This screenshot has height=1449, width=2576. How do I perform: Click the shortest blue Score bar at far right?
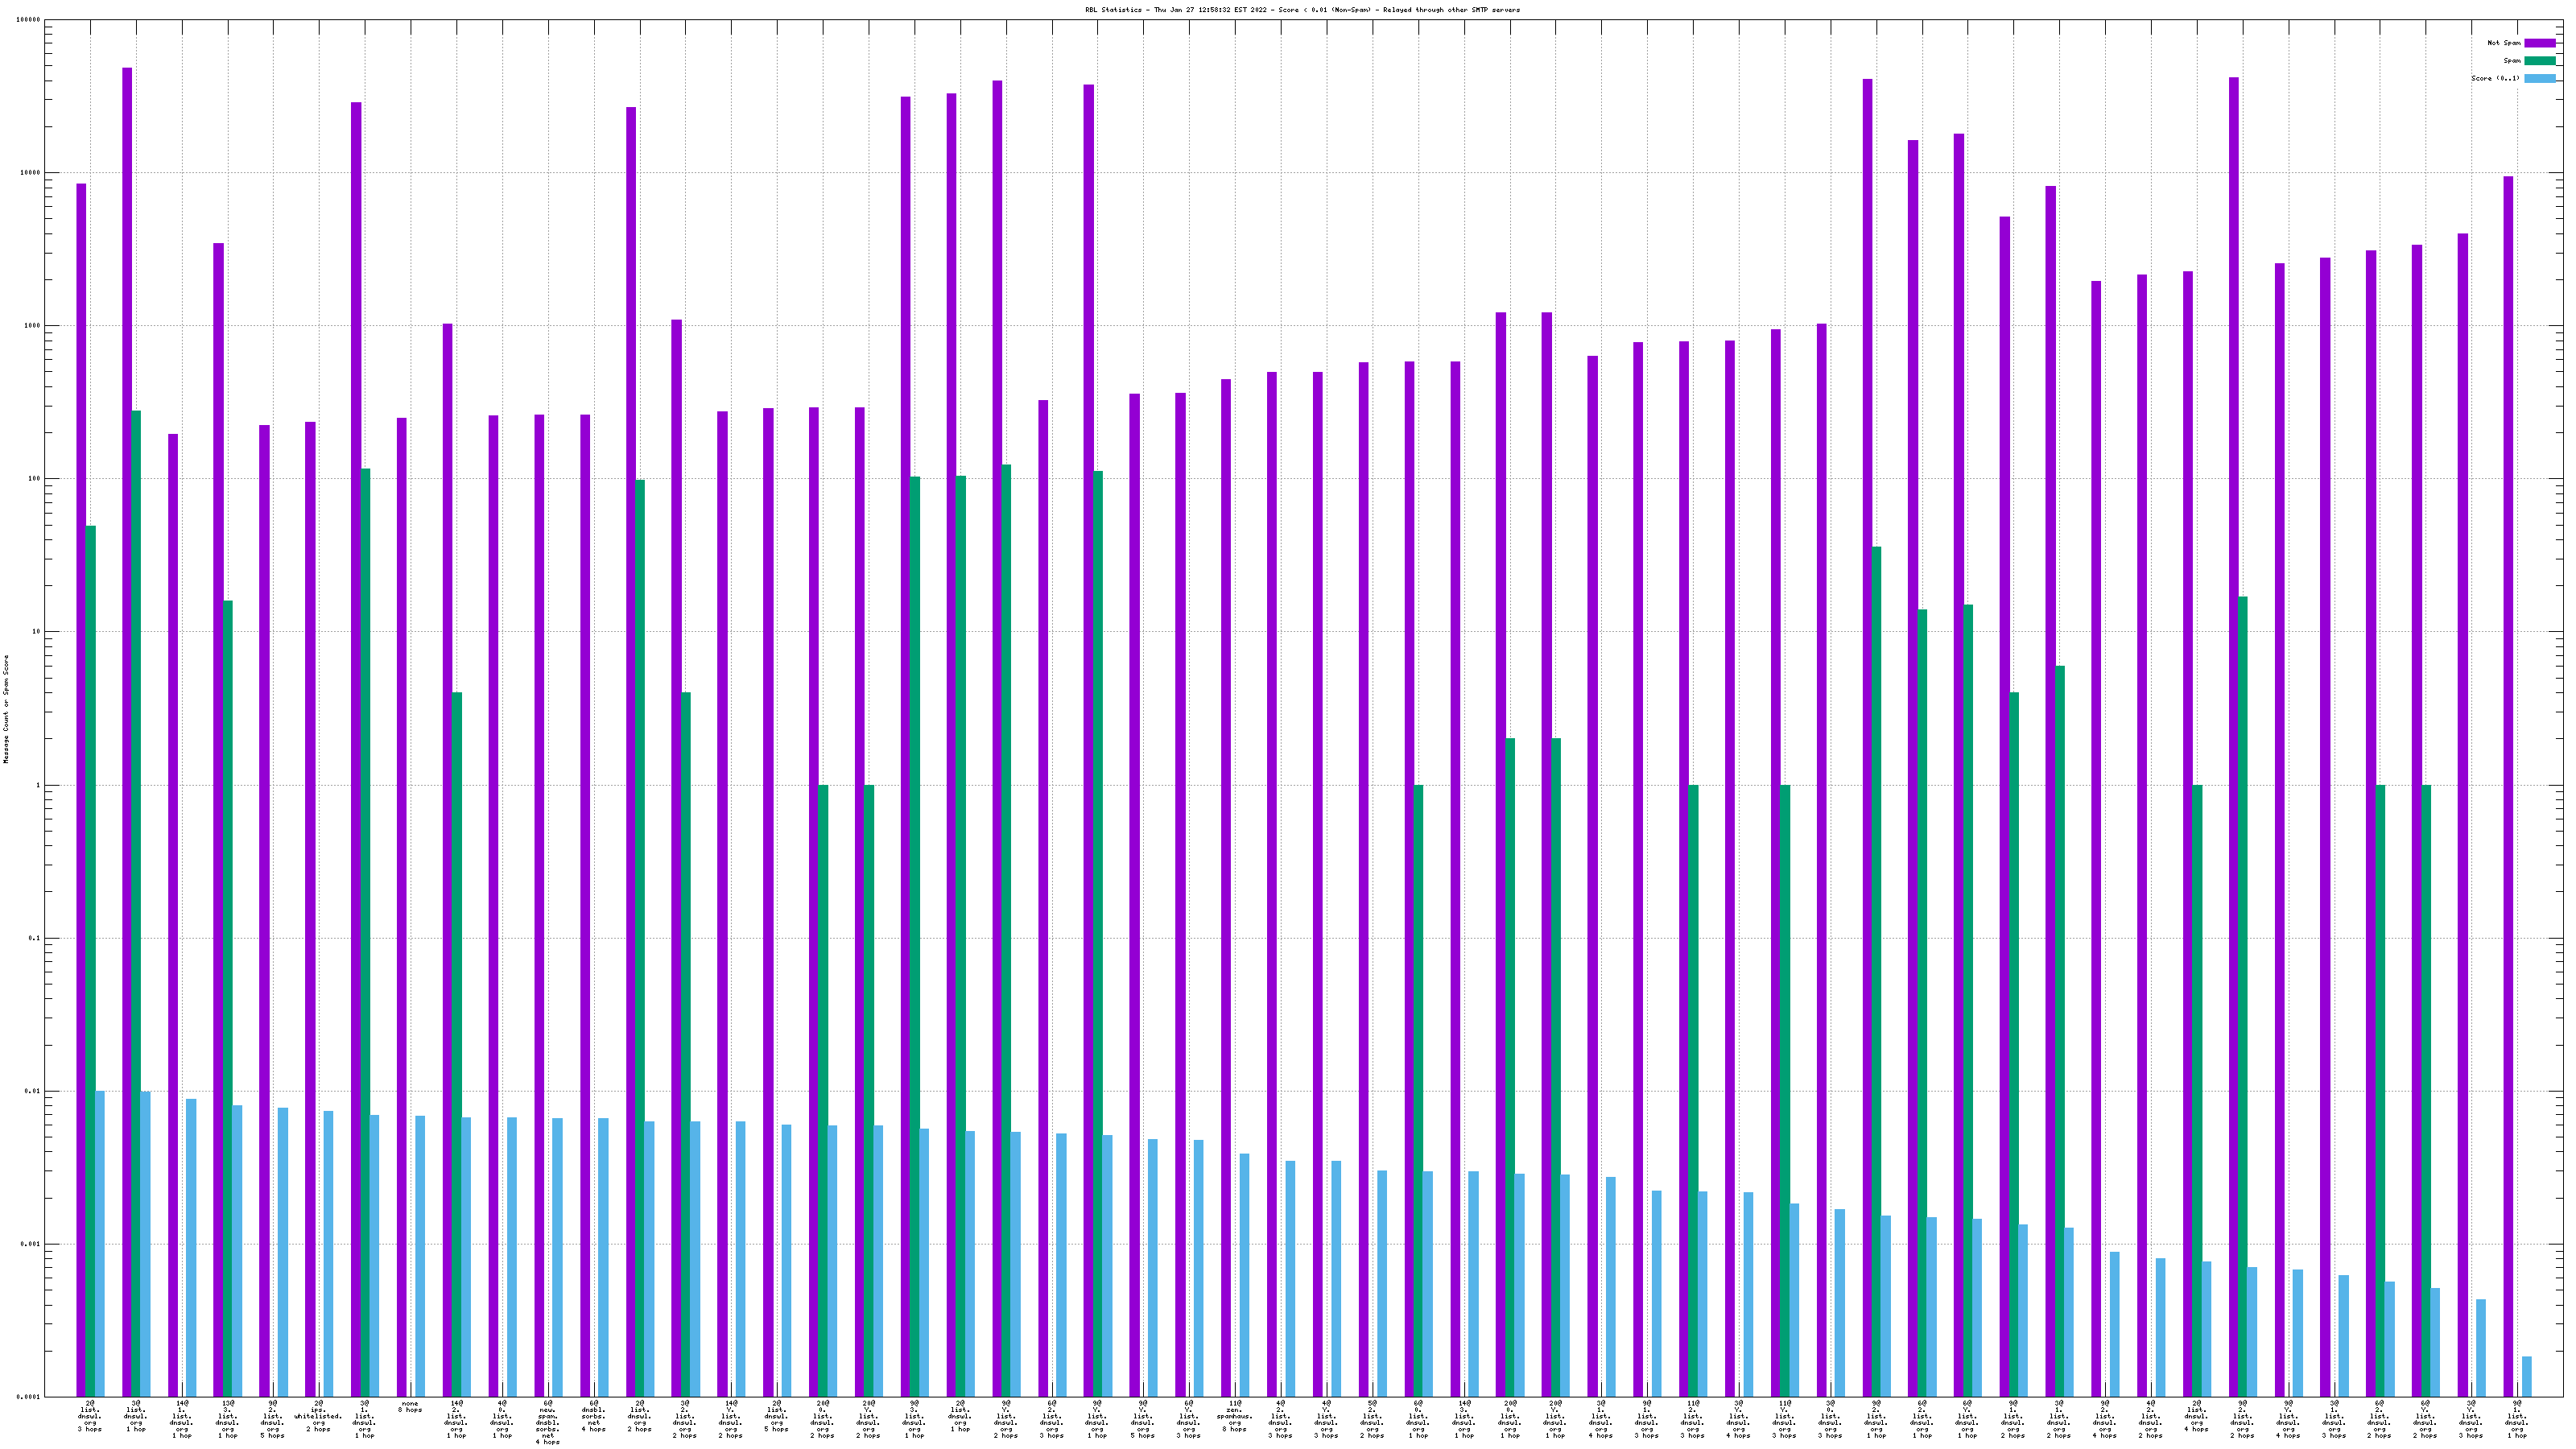pyautogui.click(x=2527, y=1377)
